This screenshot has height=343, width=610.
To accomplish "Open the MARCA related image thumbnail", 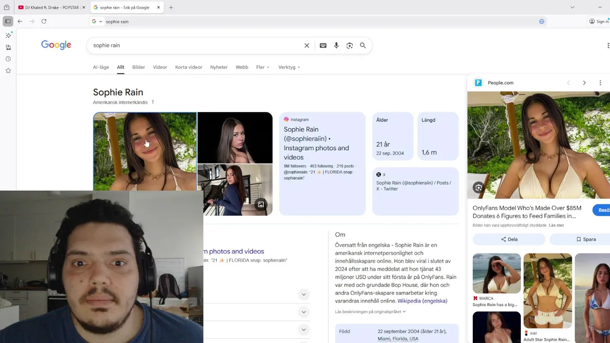I will (497, 273).
